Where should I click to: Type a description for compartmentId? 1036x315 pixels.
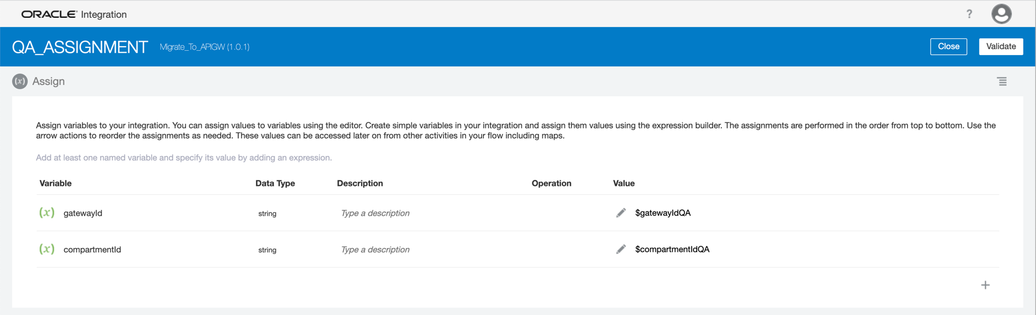click(x=375, y=250)
